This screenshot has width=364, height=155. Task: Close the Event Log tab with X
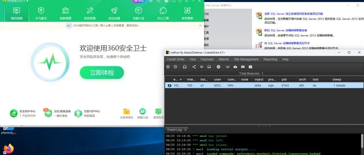tap(185, 130)
